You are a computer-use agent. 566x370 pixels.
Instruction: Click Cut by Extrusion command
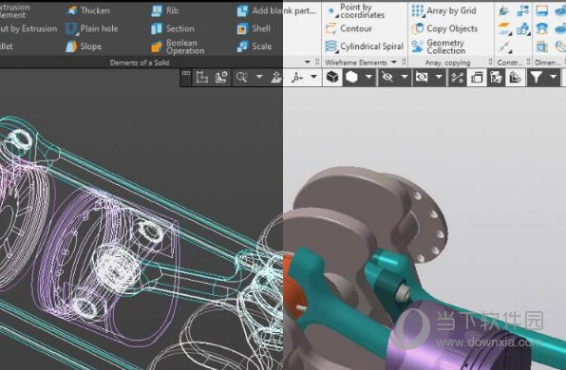coord(28,28)
